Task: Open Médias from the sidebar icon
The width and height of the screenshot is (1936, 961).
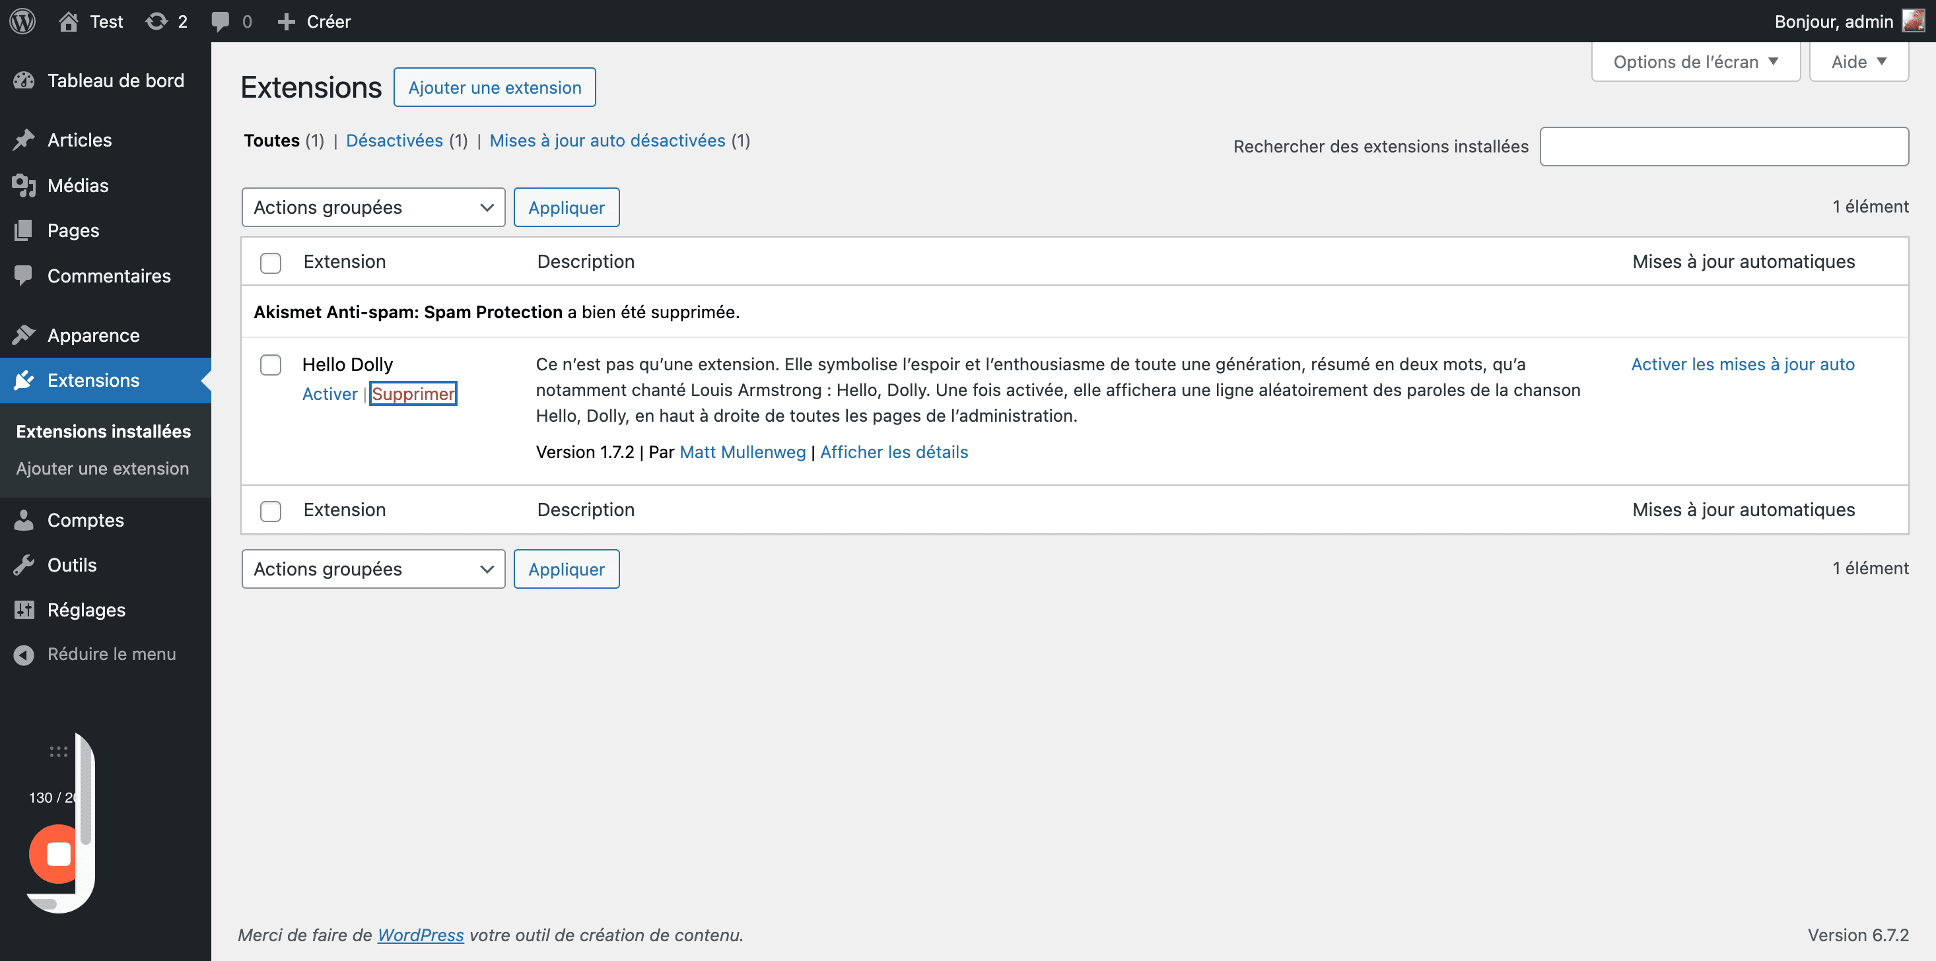Action: (24, 185)
